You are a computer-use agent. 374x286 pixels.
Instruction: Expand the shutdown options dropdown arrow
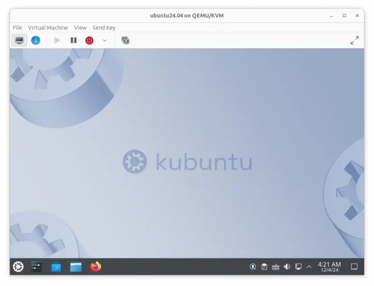click(105, 40)
